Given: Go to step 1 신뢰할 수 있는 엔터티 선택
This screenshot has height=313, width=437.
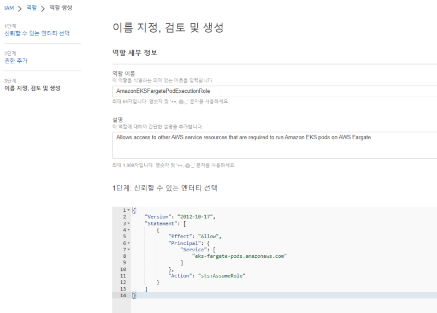Looking at the screenshot, I should (37, 33).
